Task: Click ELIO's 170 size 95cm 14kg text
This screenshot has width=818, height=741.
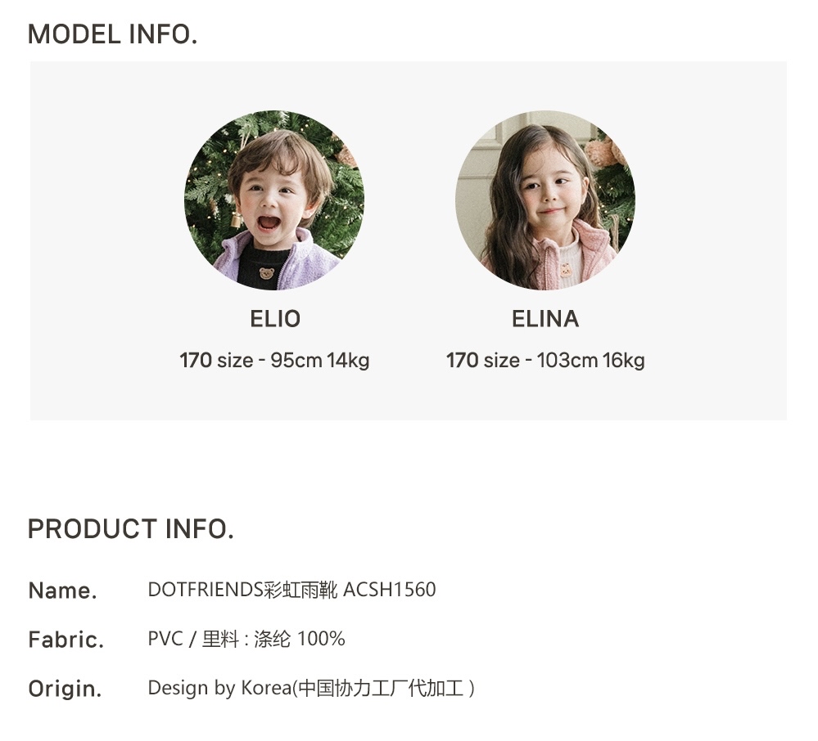Action: [274, 360]
